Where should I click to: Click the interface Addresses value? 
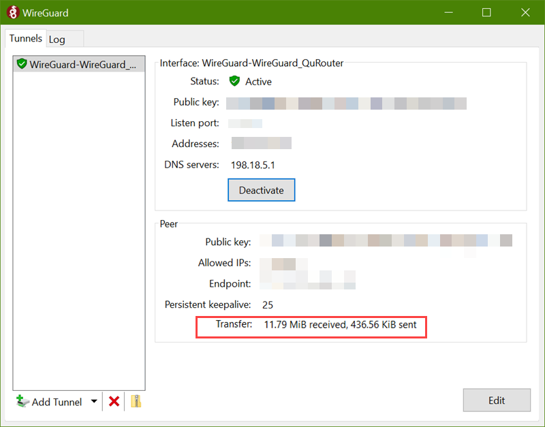pyautogui.click(x=262, y=143)
